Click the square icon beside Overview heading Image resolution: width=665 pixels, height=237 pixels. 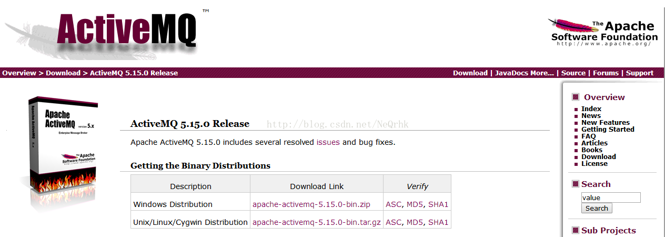point(576,97)
